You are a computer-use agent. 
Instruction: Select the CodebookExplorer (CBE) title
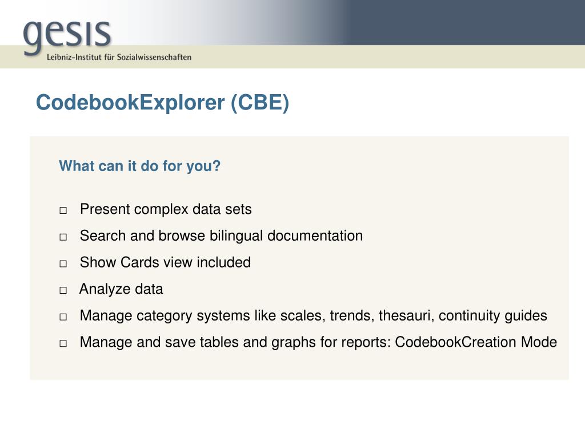click(x=163, y=103)
